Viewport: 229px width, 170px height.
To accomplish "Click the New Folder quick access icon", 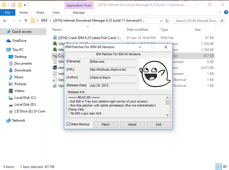I will click(x=20, y=5).
